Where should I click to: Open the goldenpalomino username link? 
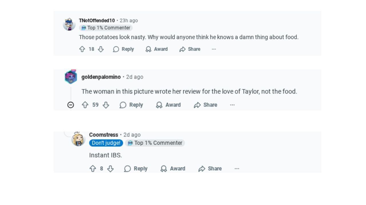(x=101, y=77)
